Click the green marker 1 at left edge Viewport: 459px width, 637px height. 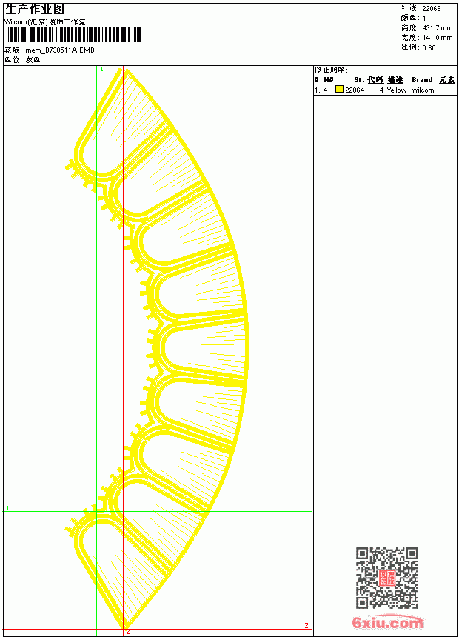coord(7,508)
